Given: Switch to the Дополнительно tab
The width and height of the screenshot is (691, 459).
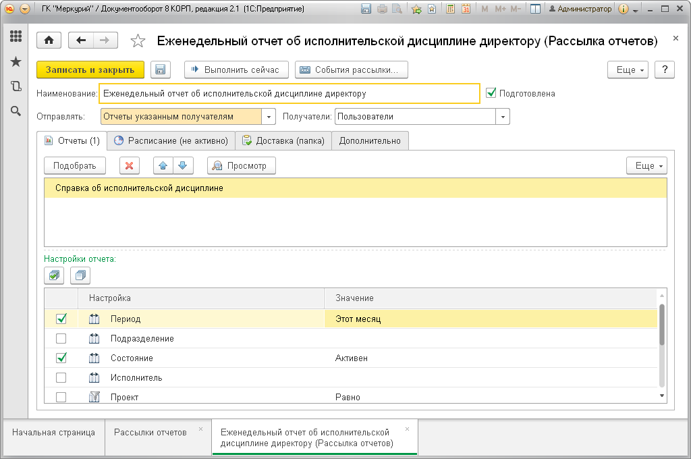Looking at the screenshot, I should (370, 140).
